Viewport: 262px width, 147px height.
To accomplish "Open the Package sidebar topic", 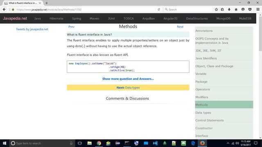I will [224, 82].
